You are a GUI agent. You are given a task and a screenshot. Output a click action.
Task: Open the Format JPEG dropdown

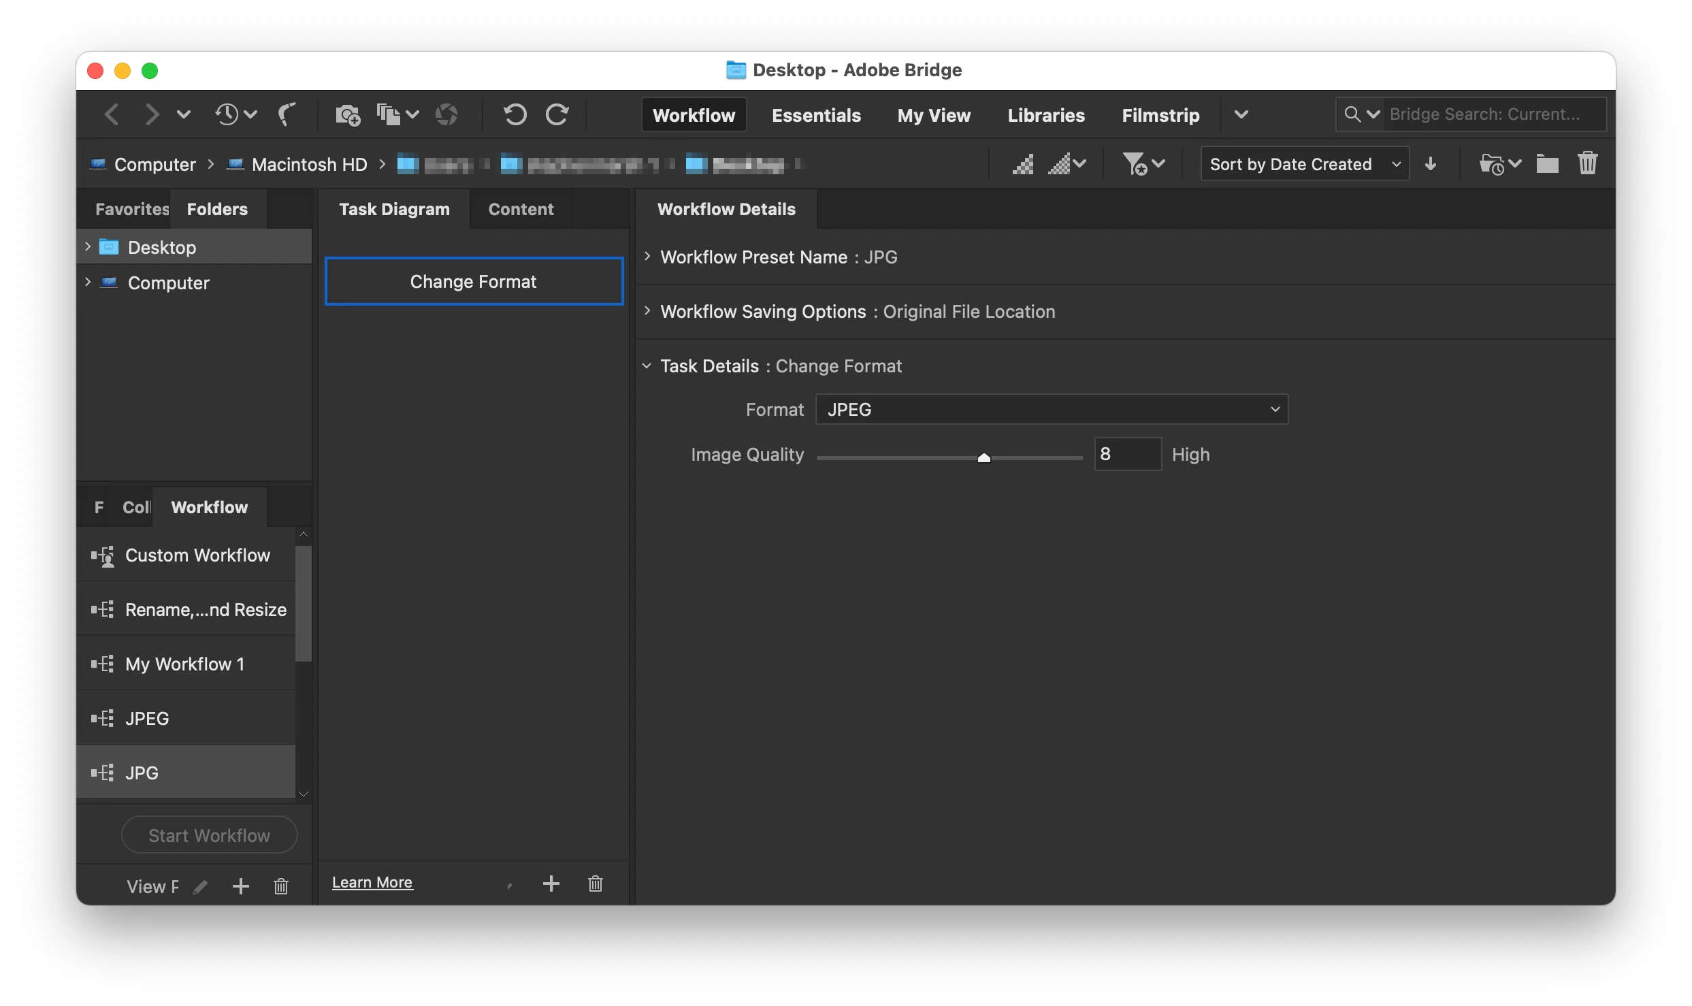pyautogui.click(x=1052, y=409)
